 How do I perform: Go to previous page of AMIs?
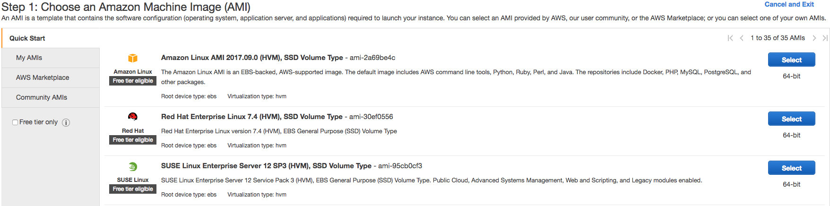(742, 38)
